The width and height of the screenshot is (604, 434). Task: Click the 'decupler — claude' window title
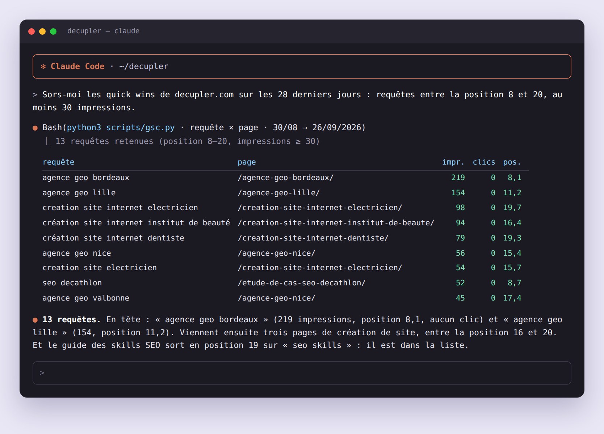pos(103,31)
